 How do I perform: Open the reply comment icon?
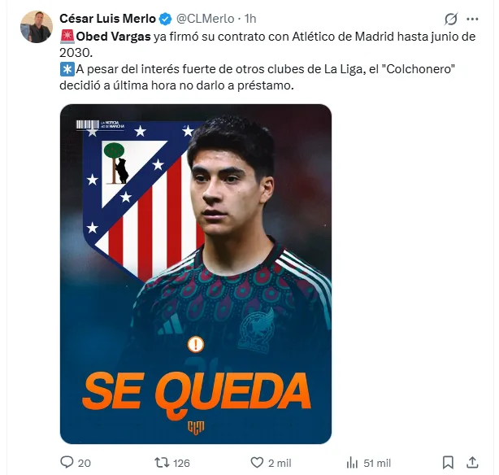tap(67, 462)
